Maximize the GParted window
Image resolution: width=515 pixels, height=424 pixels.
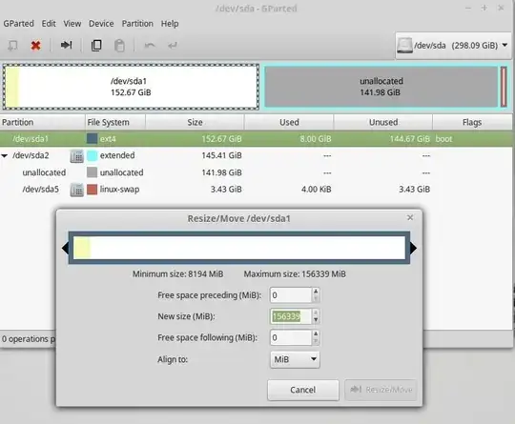[484, 8]
